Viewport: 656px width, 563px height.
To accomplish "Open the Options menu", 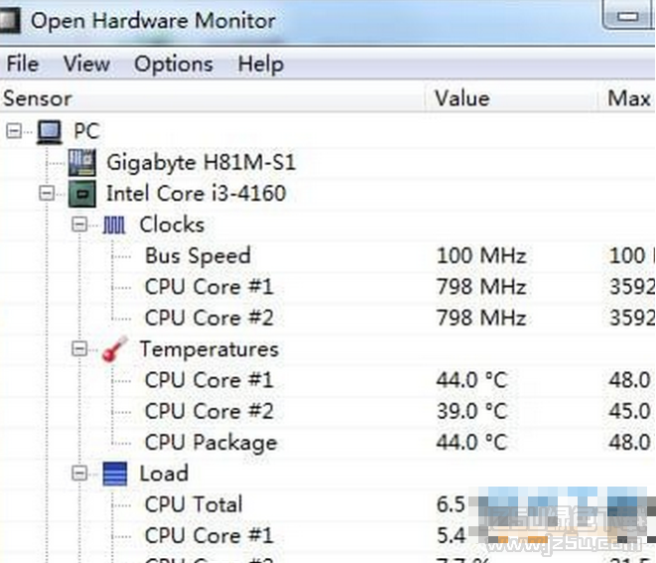I will click(x=174, y=64).
